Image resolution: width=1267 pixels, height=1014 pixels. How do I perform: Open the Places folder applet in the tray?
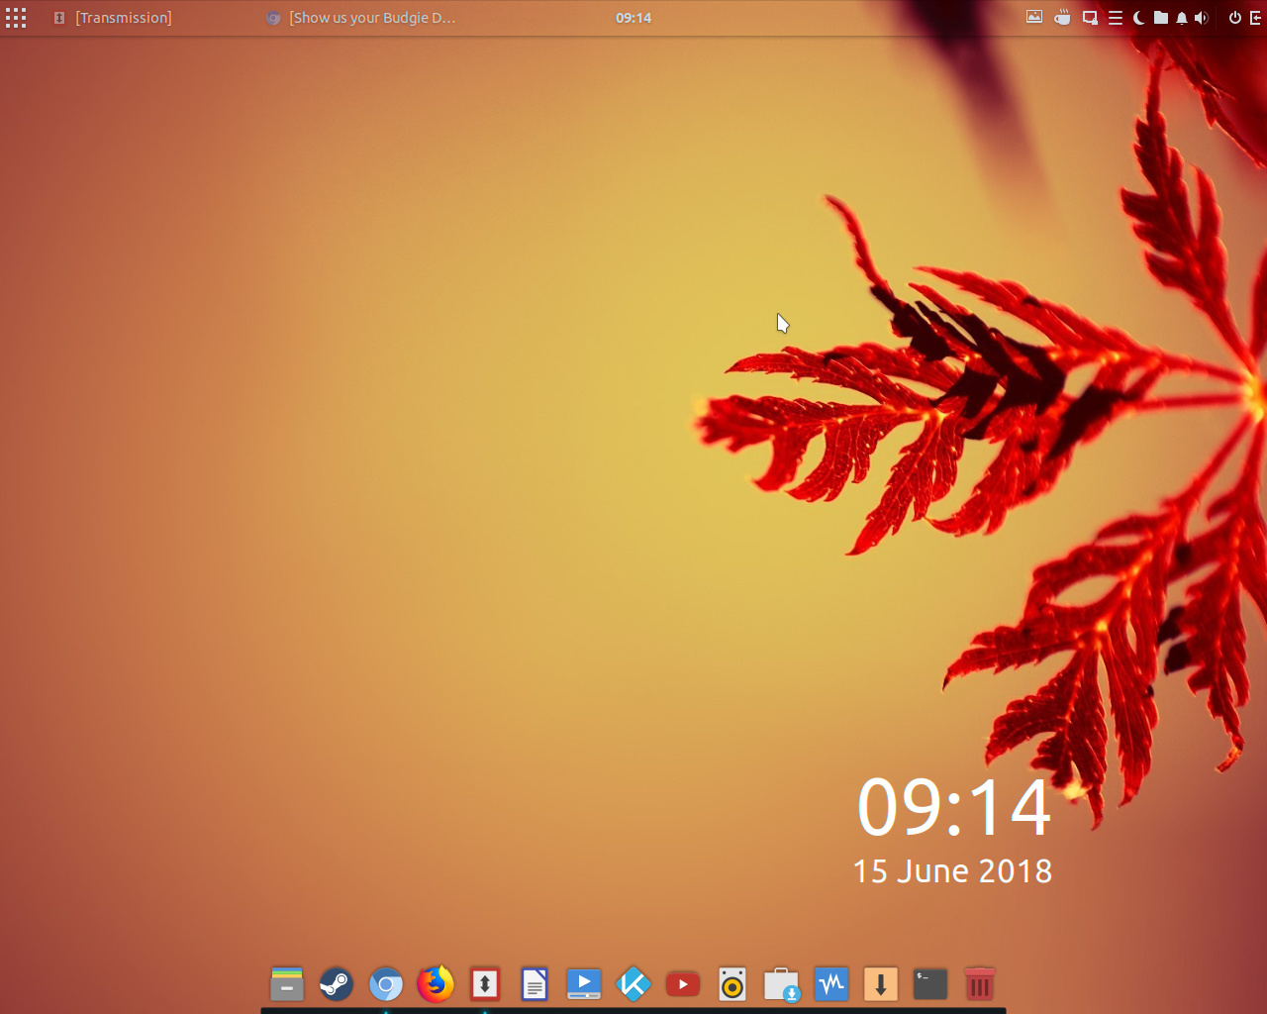[1160, 18]
